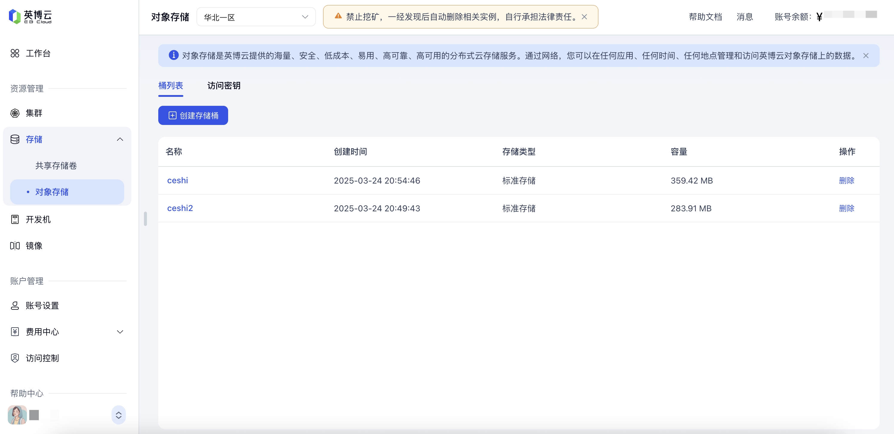Click the 283.91 MB capacity cell
Screen dimensions: 894x434
coord(691,208)
